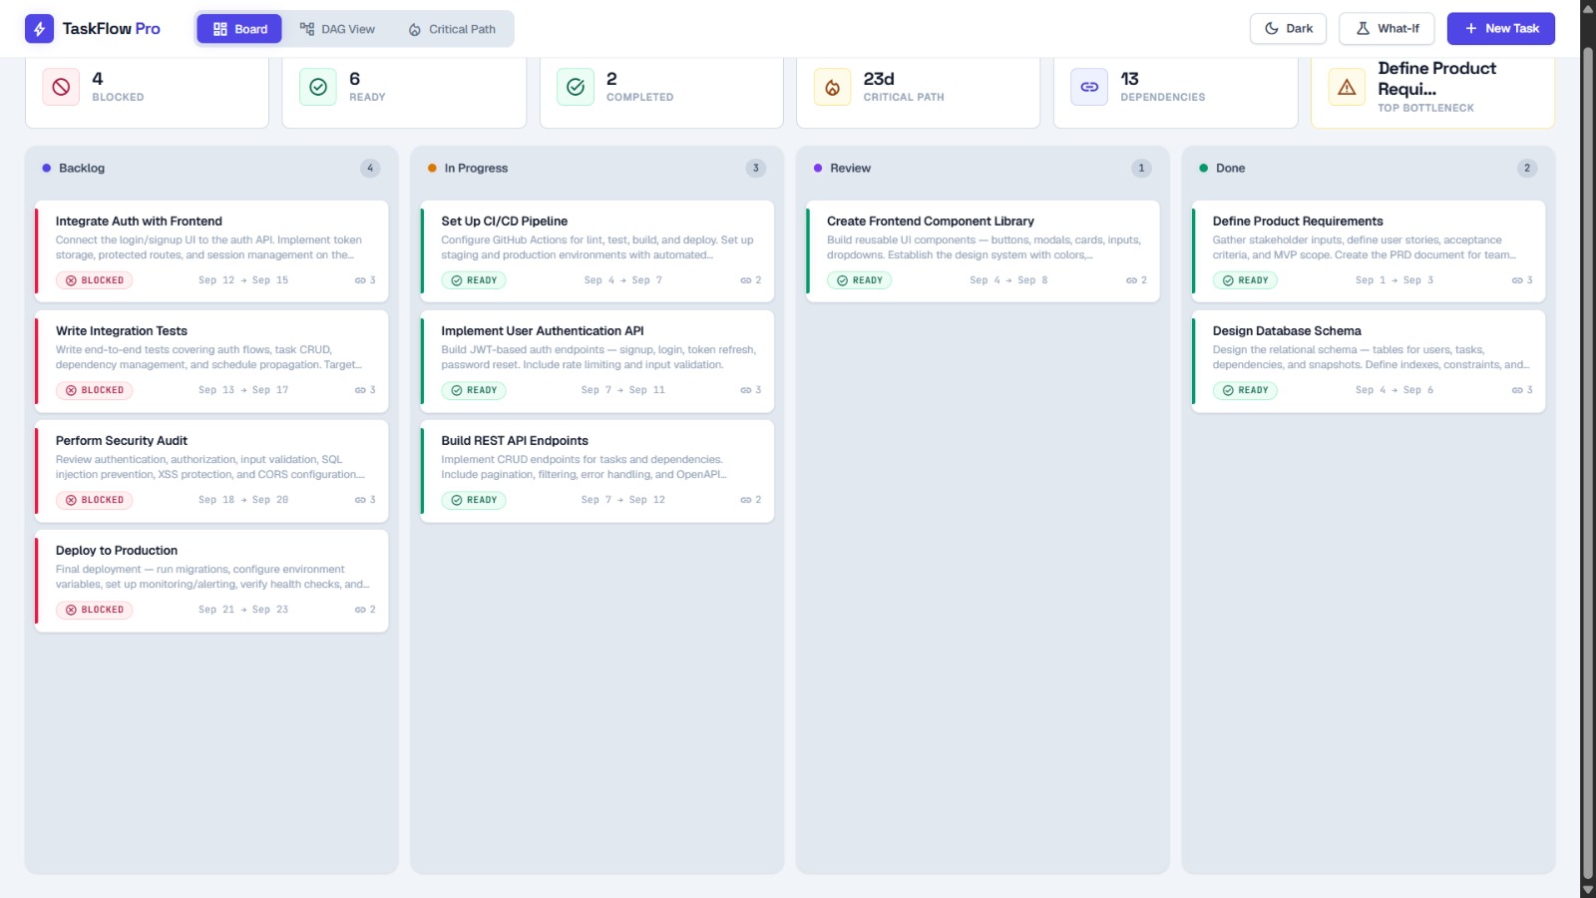The height and width of the screenshot is (898, 1596).
Task: Click the scrollbar down arrow
Action: click(1588, 890)
